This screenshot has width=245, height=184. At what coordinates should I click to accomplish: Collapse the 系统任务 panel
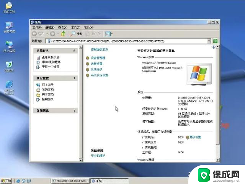(74, 51)
